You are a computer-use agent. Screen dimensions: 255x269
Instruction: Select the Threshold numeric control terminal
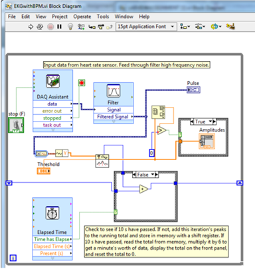tap(44, 171)
